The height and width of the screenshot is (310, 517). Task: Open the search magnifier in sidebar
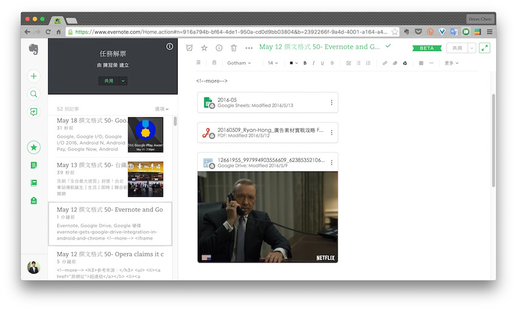[33, 94]
